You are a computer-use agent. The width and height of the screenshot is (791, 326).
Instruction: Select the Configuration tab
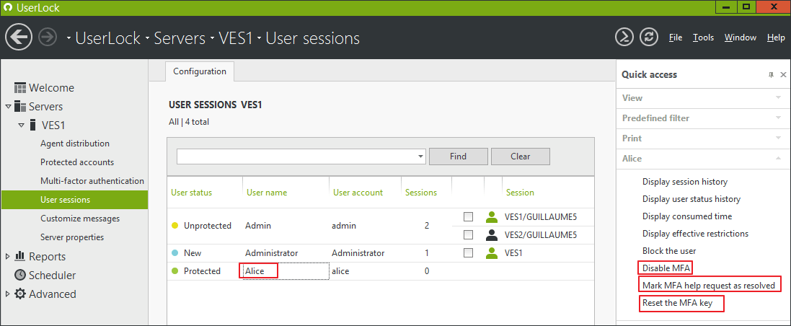pyautogui.click(x=200, y=71)
